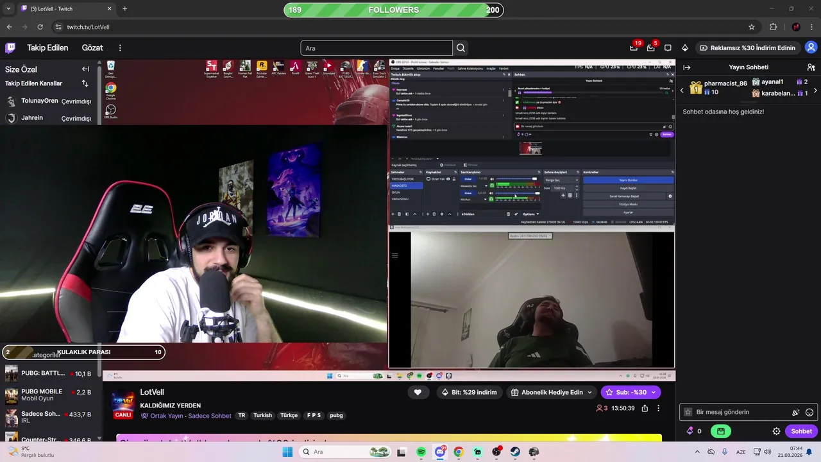Screen dimensions: 821x462
Task: Open Twitch notifications with badge 19
Action: click(634, 47)
